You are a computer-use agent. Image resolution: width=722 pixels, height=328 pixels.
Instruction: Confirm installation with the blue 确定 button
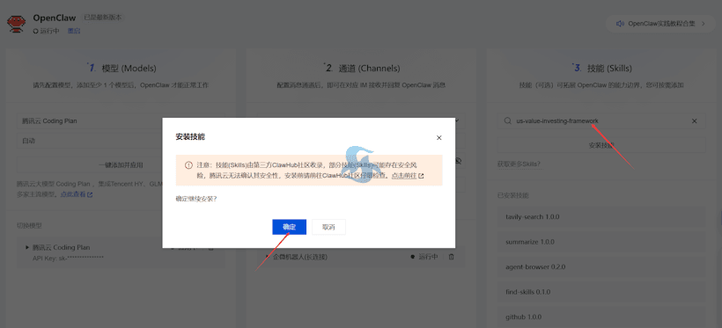tap(289, 227)
